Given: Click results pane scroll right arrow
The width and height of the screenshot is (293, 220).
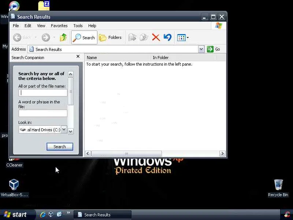Looking at the screenshot, I should (222, 154).
